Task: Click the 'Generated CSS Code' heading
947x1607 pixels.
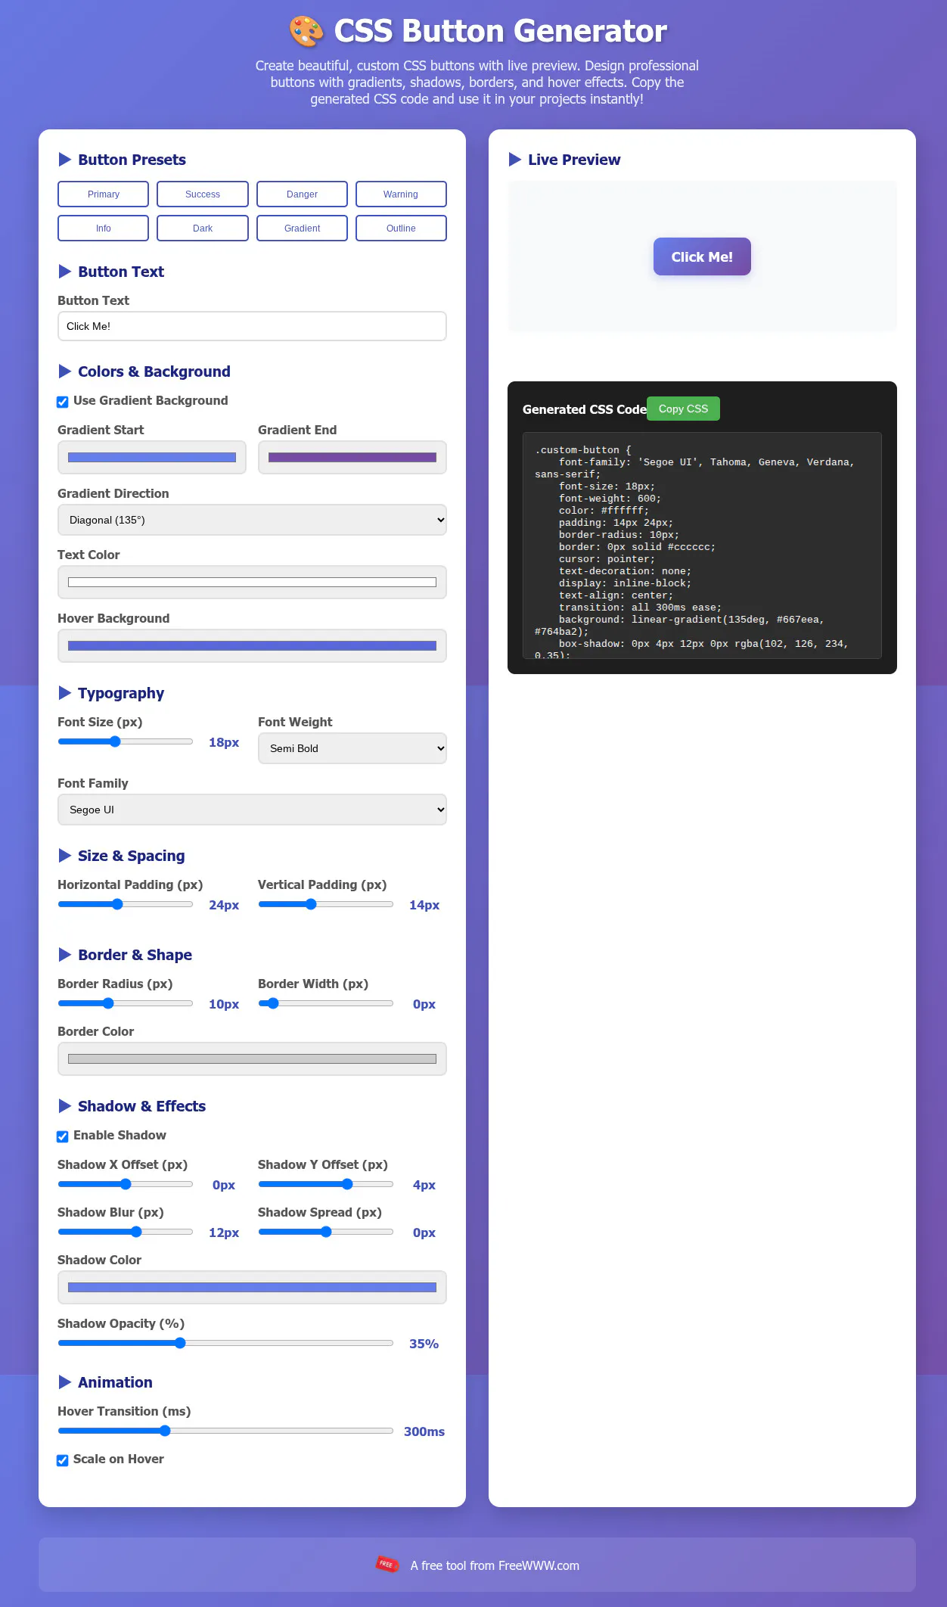Action: tap(585, 409)
